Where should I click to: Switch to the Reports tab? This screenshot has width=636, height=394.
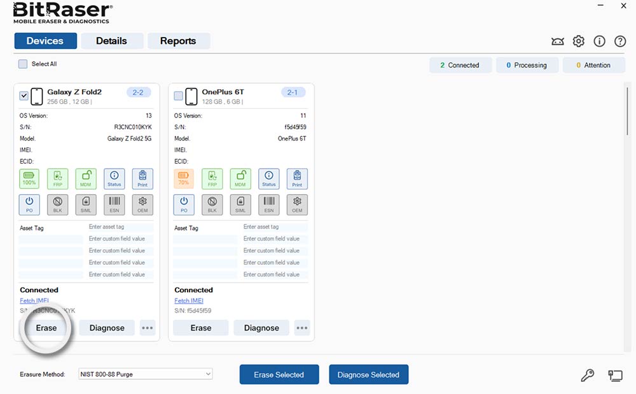178,41
